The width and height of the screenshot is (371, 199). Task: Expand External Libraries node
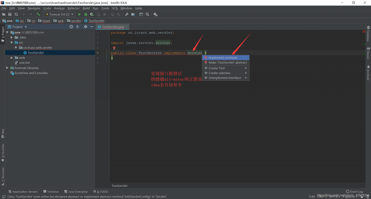pyautogui.click(x=7, y=68)
